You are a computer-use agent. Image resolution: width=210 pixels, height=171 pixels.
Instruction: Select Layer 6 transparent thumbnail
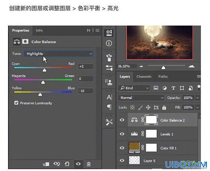pyautogui.click(x=134, y=160)
